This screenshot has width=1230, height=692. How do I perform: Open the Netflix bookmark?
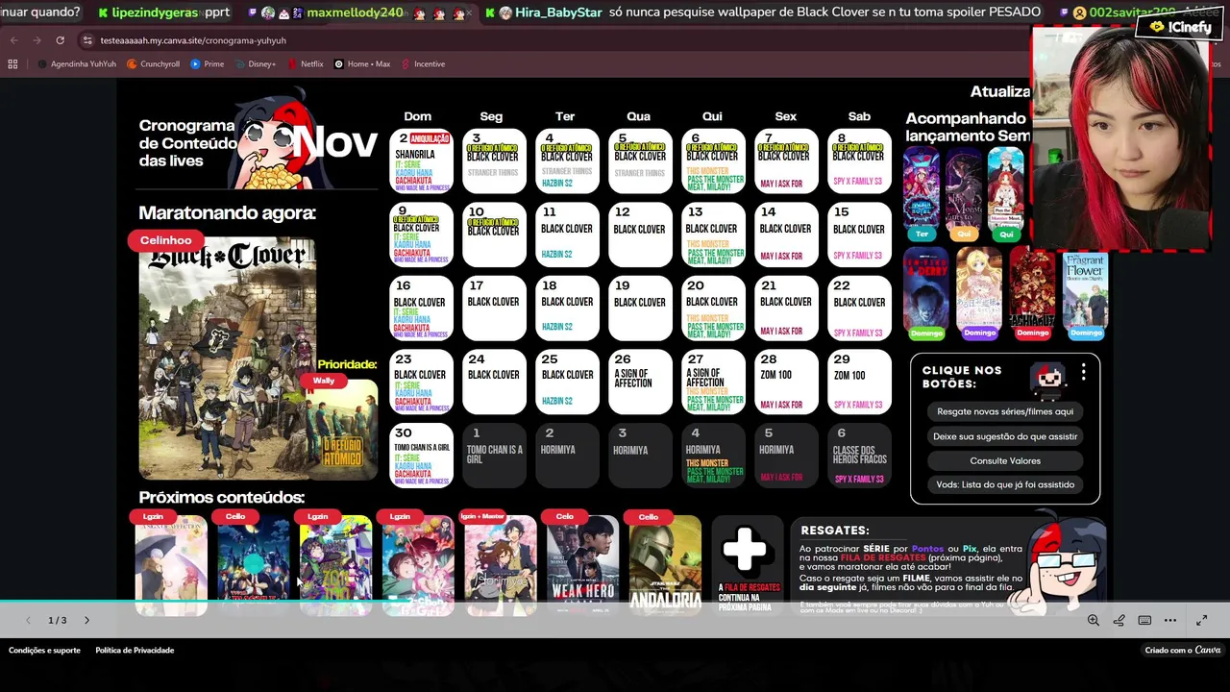coord(305,64)
